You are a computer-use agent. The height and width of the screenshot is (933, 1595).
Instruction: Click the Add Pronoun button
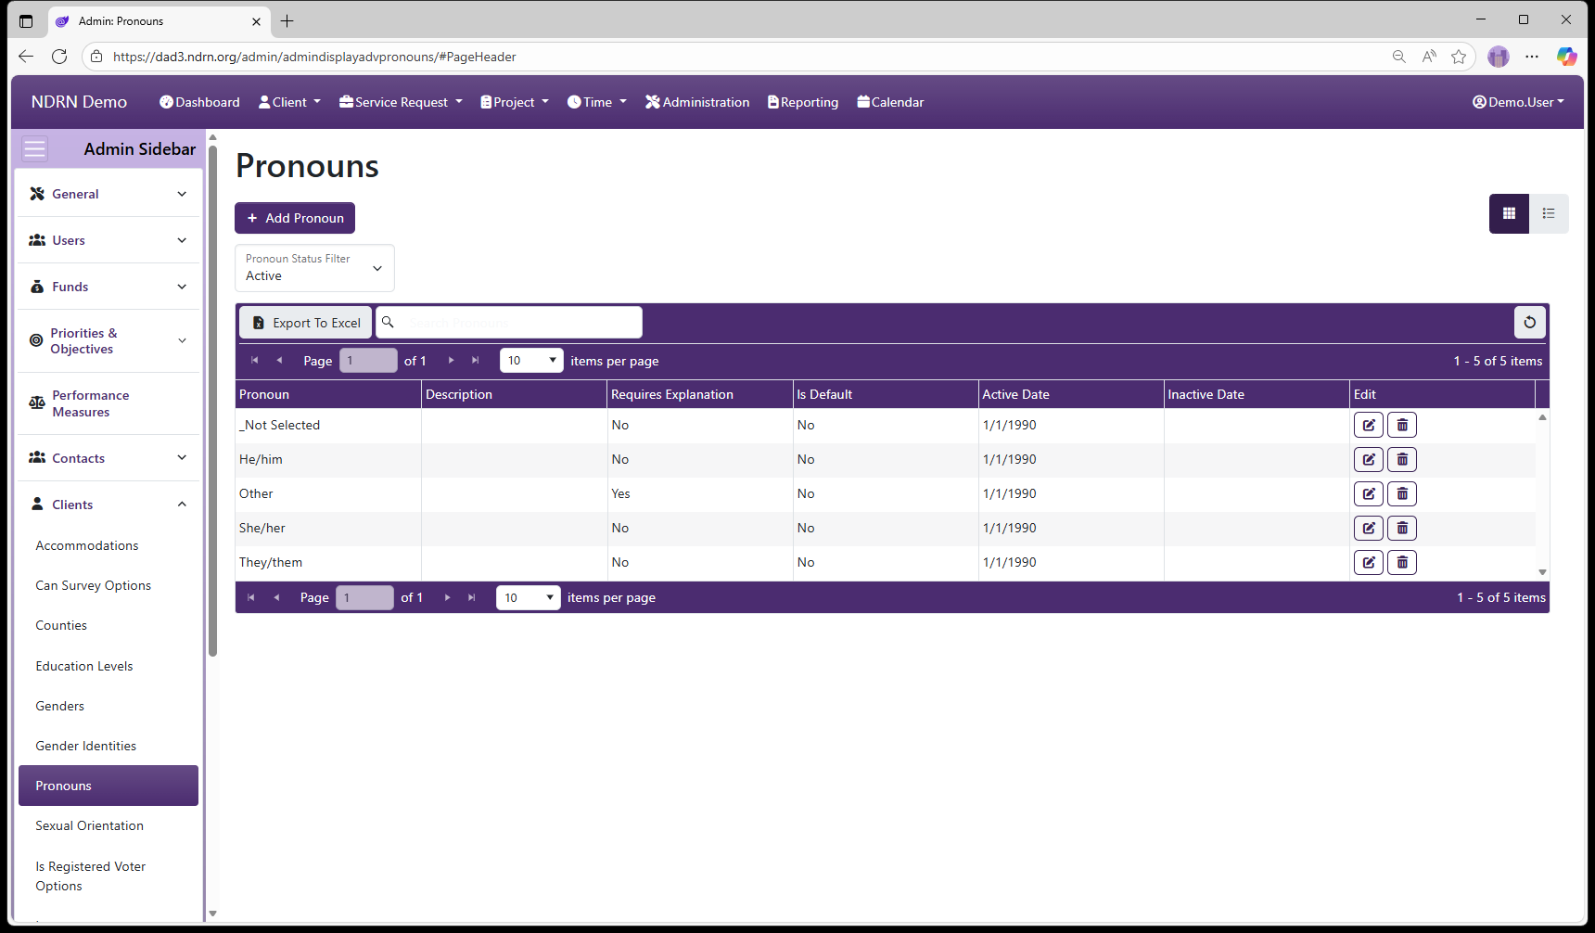click(x=295, y=218)
